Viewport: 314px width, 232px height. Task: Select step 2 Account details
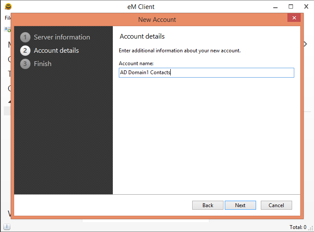(x=49, y=51)
